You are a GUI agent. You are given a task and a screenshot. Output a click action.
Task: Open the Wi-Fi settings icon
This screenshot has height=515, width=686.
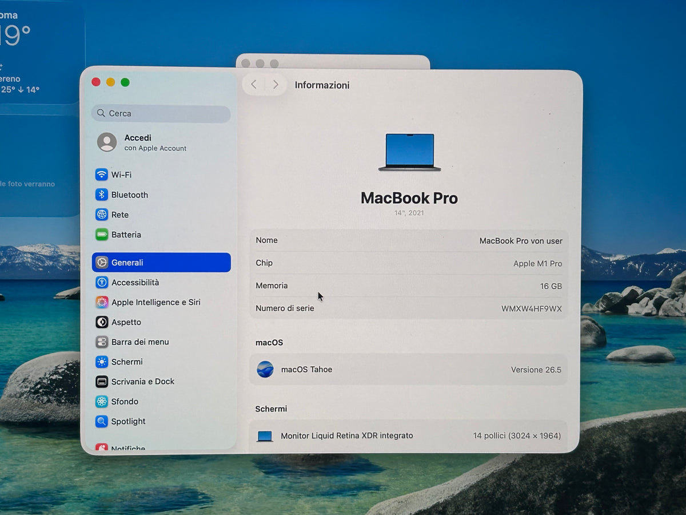click(x=102, y=175)
